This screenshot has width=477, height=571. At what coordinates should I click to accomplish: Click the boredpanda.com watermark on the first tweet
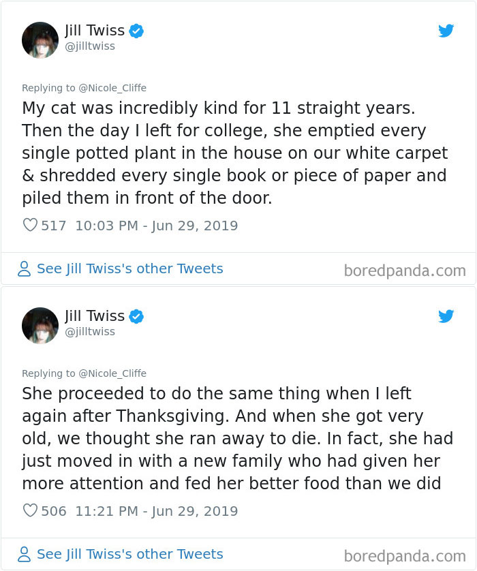405,270
